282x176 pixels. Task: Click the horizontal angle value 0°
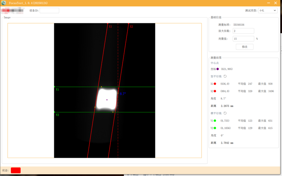[222, 136]
